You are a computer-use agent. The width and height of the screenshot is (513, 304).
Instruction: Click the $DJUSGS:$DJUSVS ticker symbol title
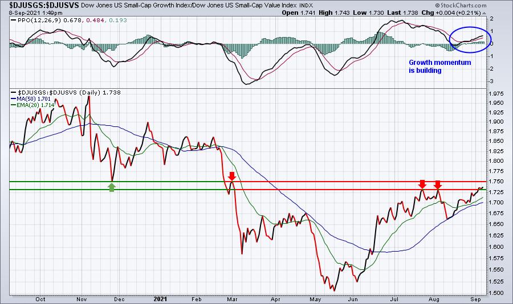point(44,5)
